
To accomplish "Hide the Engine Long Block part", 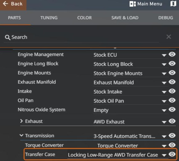I will tap(172, 63).
